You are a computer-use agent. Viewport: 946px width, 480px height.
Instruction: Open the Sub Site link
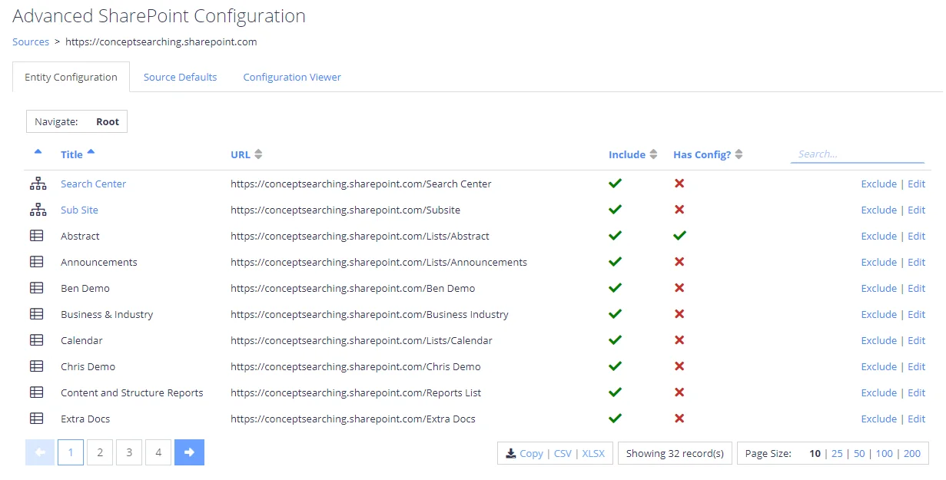79,210
